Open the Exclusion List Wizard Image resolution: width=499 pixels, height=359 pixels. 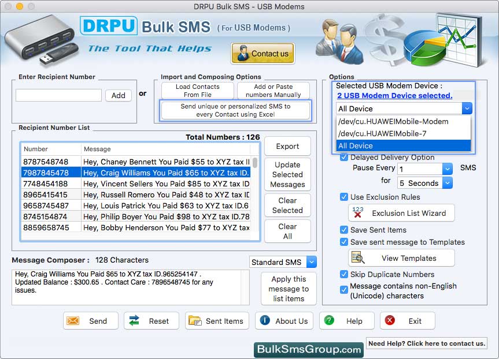(x=401, y=213)
